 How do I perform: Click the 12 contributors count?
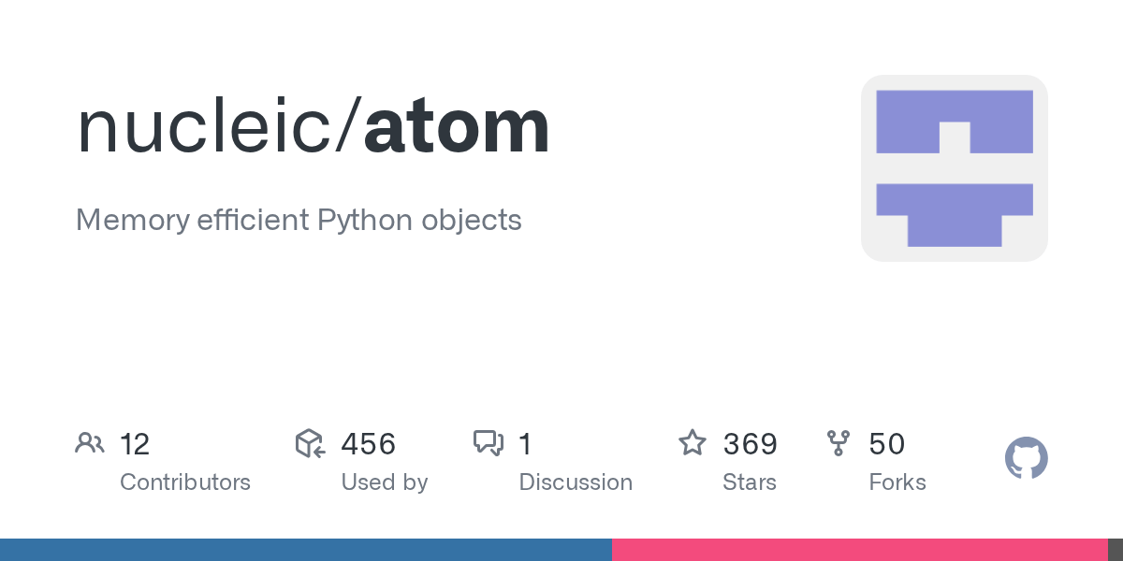click(135, 444)
